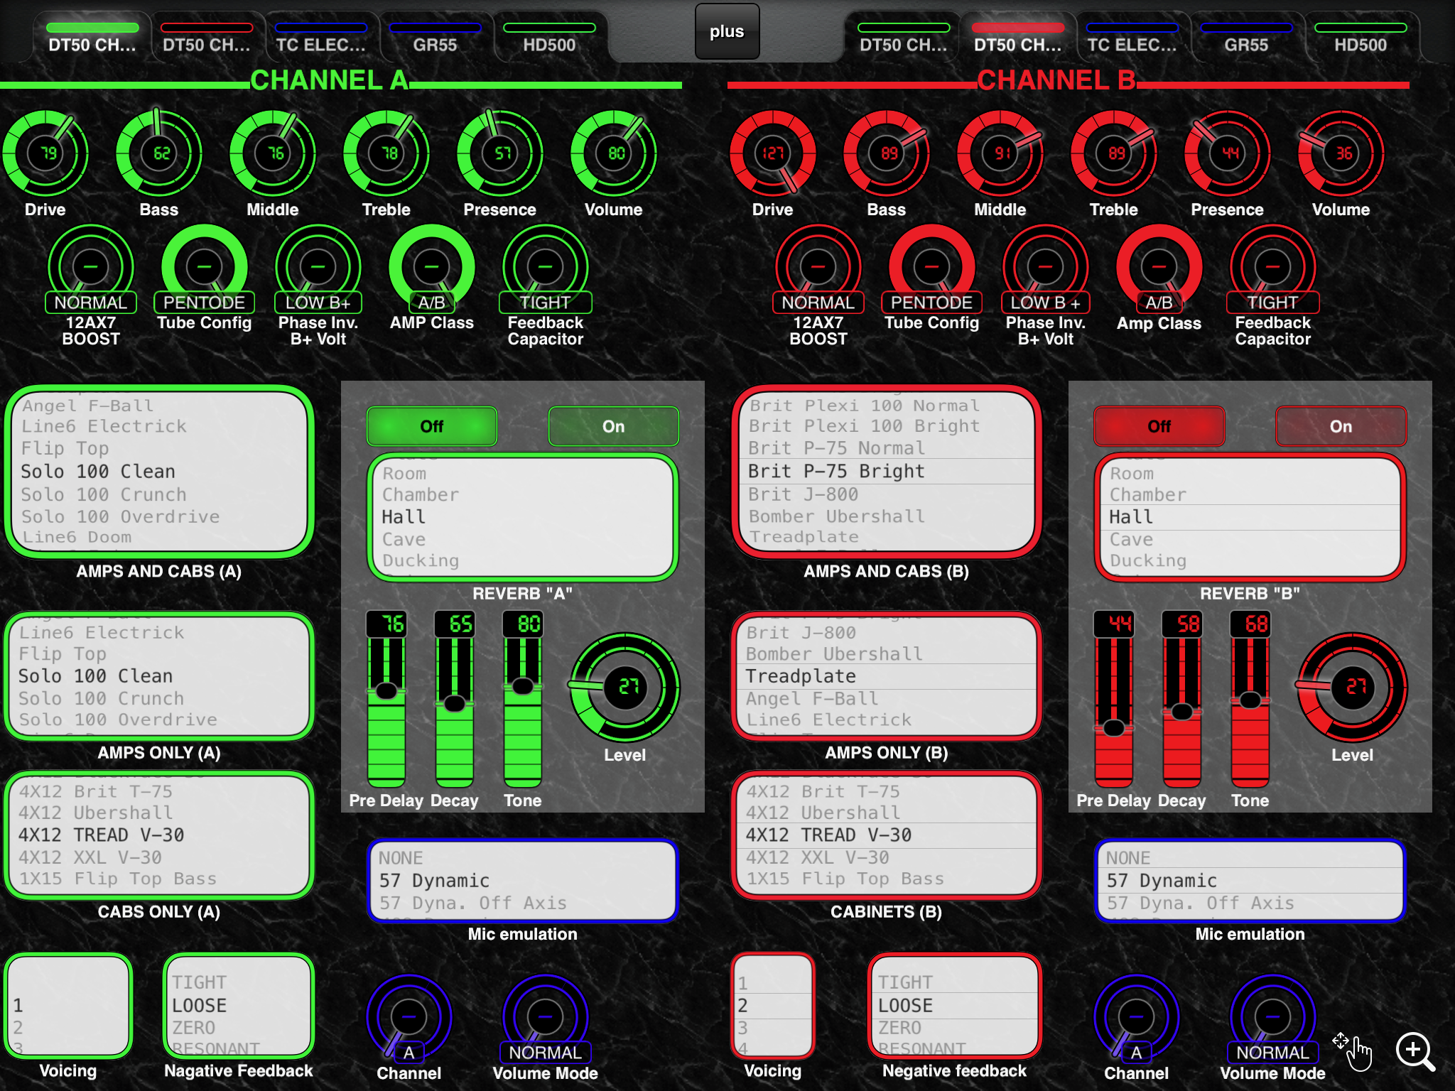Viewport: 1455px width, 1091px height.
Task: Adjust the Channel A Middle knob
Action: (x=273, y=153)
